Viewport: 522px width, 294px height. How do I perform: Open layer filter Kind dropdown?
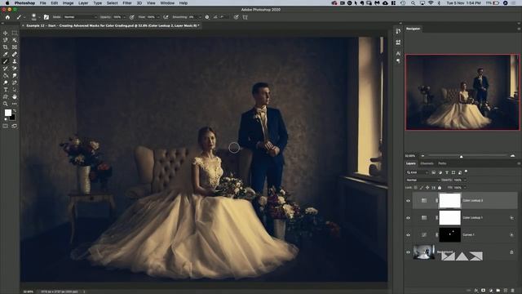[x=418, y=172]
